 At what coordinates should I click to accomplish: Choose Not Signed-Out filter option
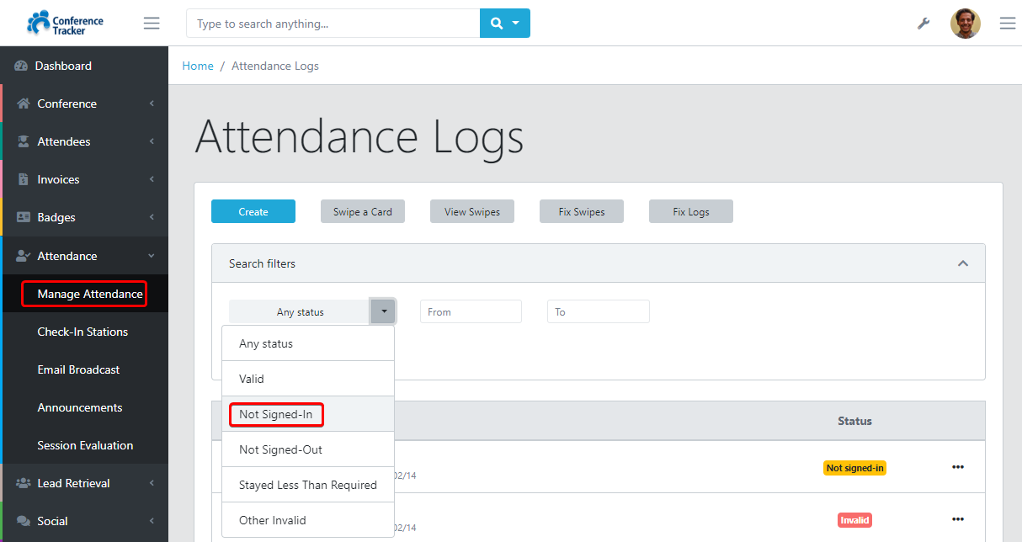(308, 449)
